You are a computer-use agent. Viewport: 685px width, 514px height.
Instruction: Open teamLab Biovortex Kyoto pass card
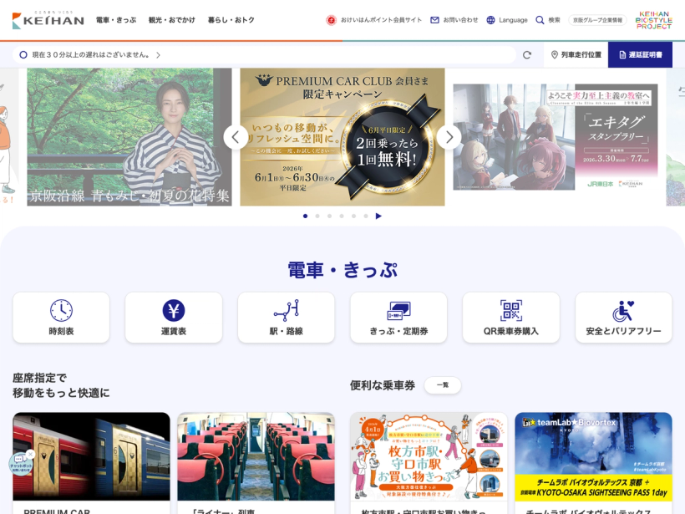click(593, 456)
